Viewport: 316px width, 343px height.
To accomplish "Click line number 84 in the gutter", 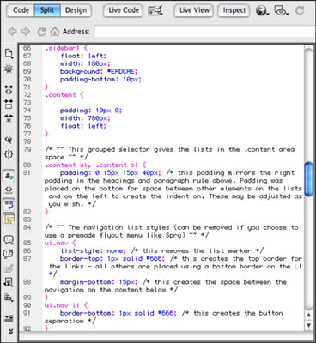I will pos(27,227).
